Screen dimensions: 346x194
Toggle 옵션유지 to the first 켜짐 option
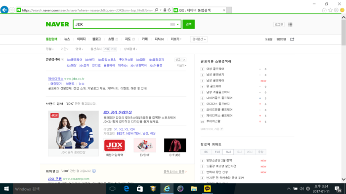(107, 49)
